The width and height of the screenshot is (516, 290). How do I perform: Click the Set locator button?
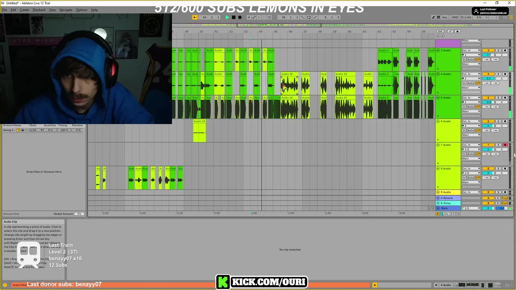[440, 31]
